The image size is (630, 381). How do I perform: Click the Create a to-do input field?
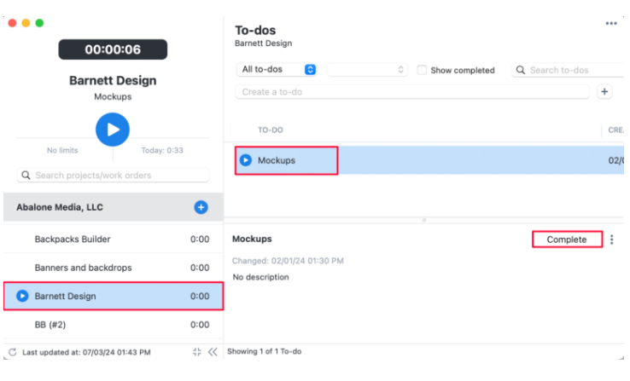point(411,92)
